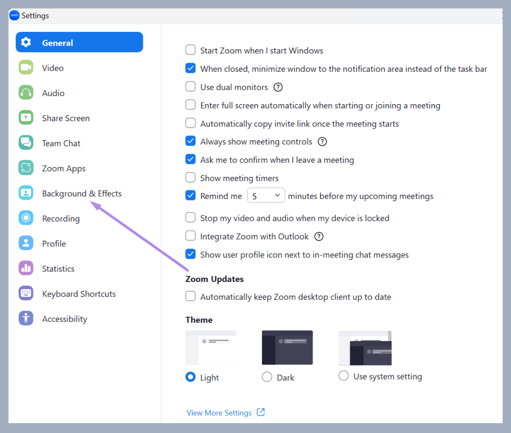511x433 pixels.
Task: Click the Dark theme preview thumbnail
Action: click(x=287, y=348)
